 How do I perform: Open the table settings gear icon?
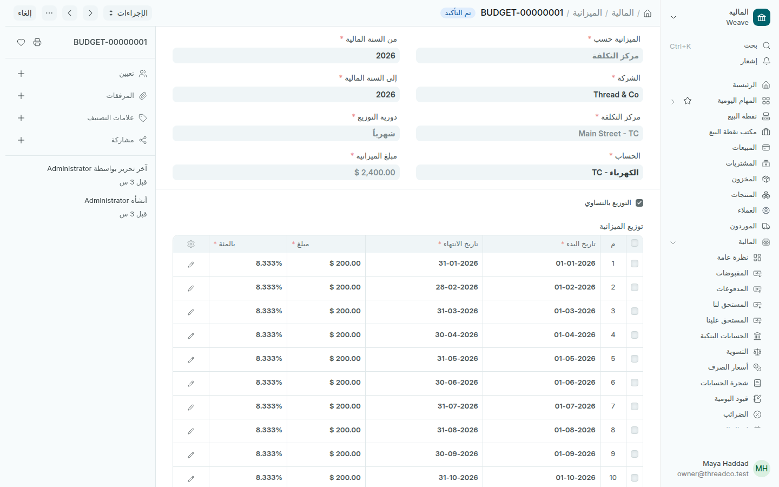pyautogui.click(x=191, y=244)
